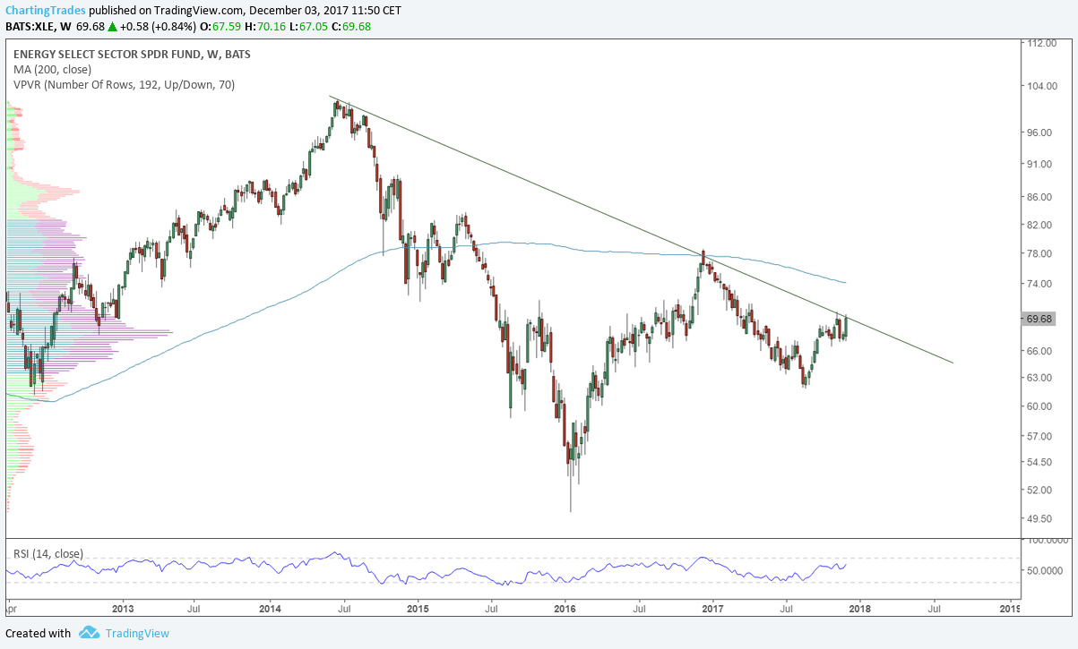
Task: Click the Energy Select Sector SPDR Fund title
Action: pyautogui.click(x=132, y=54)
